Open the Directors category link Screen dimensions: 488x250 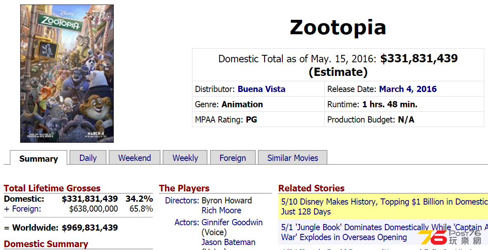click(182, 200)
